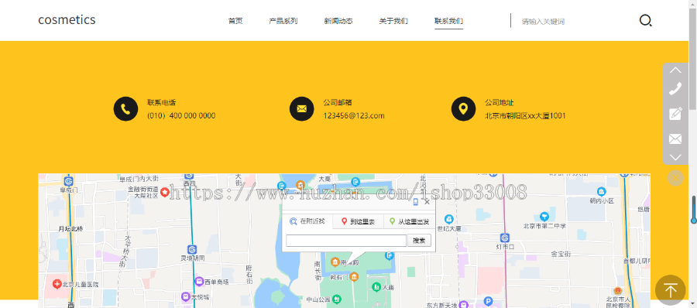Open 关于我们 navigation link
This screenshot has height=308, width=697.
coord(393,21)
